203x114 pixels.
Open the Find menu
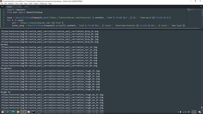coord(17,3)
